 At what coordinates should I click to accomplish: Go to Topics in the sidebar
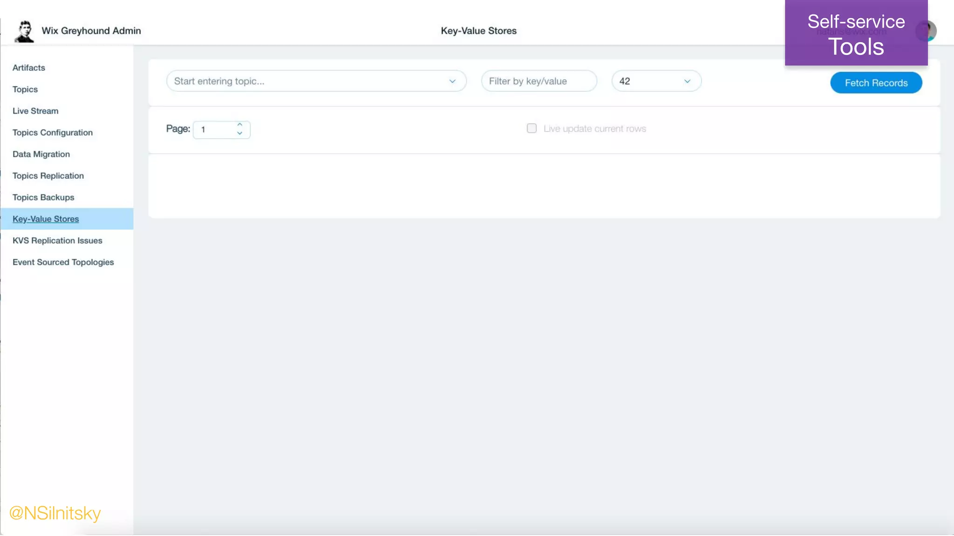[x=25, y=89]
